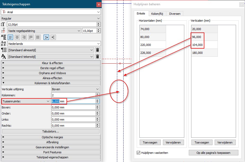The height and width of the screenshot is (162, 245).
Task: Expand Font Features section
Action: point(51,152)
